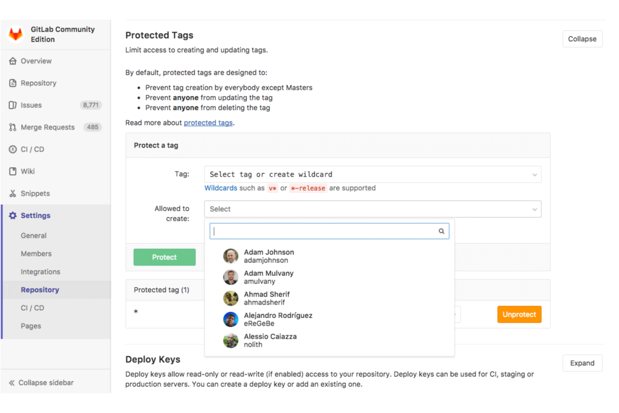This screenshot has height=413, width=619.
Task: Go to Members settings
Action: [x=36, y=254]
